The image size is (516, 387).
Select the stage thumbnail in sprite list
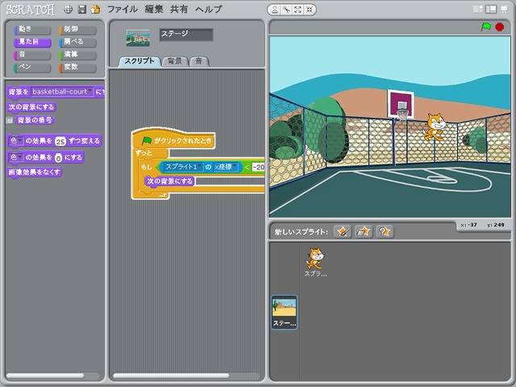[x=285, y=312]
